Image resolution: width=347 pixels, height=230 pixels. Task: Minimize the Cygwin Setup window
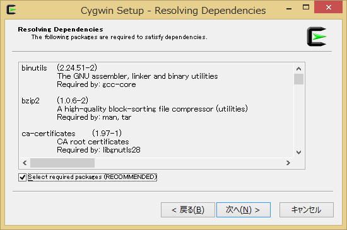[x=289, y=8]
